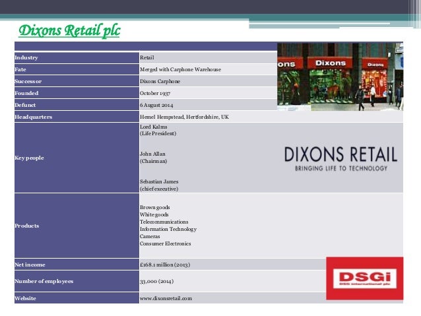Viewport: 421px width, 316px height.
Task: Select the 'Headquarters' label cell
Action: pyautogui.click(x=77, y=117)
